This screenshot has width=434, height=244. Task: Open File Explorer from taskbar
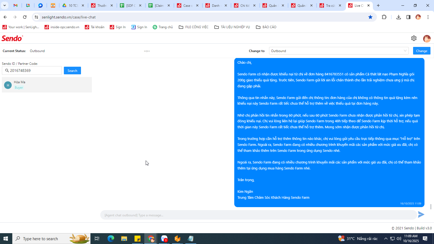pyautogui.click(x=124, y=239)
